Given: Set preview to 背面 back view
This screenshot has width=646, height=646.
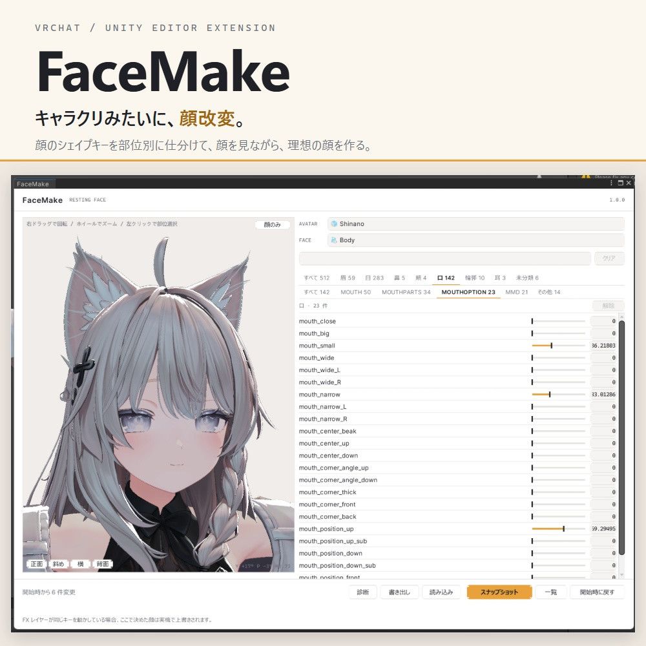Looking at the screenshot, I should click(x=103, y=564).
